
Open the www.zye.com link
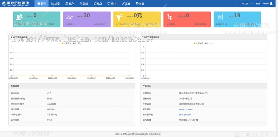(186, 109)
